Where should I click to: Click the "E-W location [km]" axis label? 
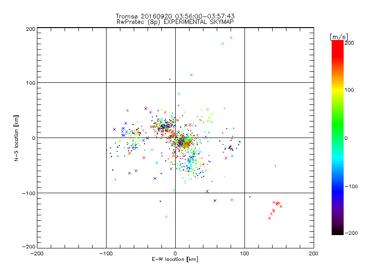tap(175, 259)
